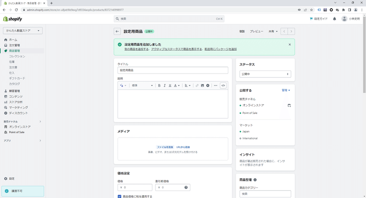The height and width of the screenshot is (198, 366).
Task: Open user account avatar menu
Action: [x=344, y=19]
